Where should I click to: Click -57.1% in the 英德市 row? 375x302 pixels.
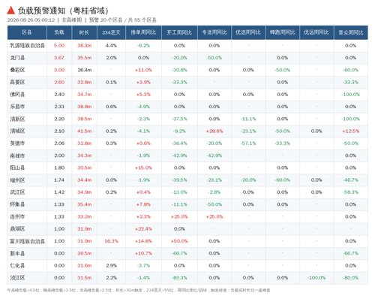click(248, 143)
